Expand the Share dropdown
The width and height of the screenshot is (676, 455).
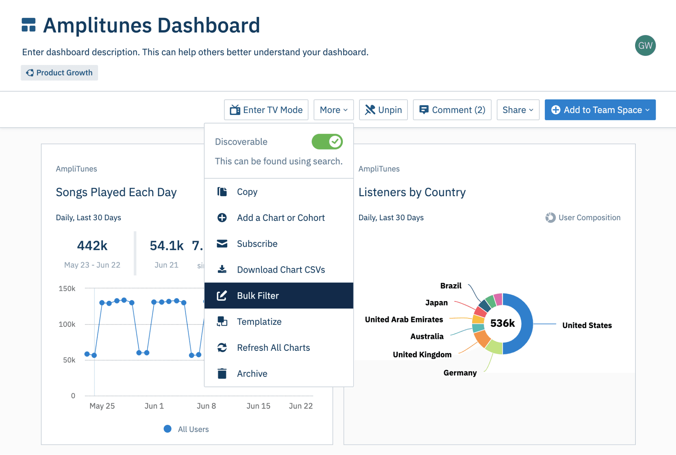point(517,110)
